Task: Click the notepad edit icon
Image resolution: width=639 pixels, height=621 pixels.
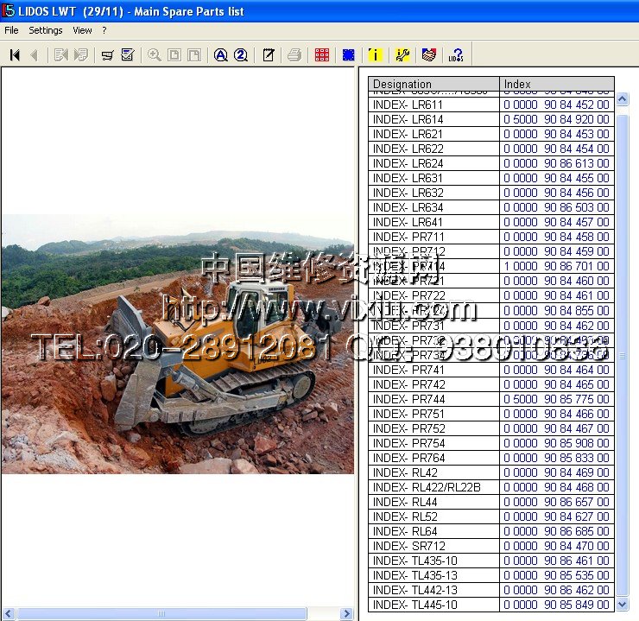Action: point(269,55)
